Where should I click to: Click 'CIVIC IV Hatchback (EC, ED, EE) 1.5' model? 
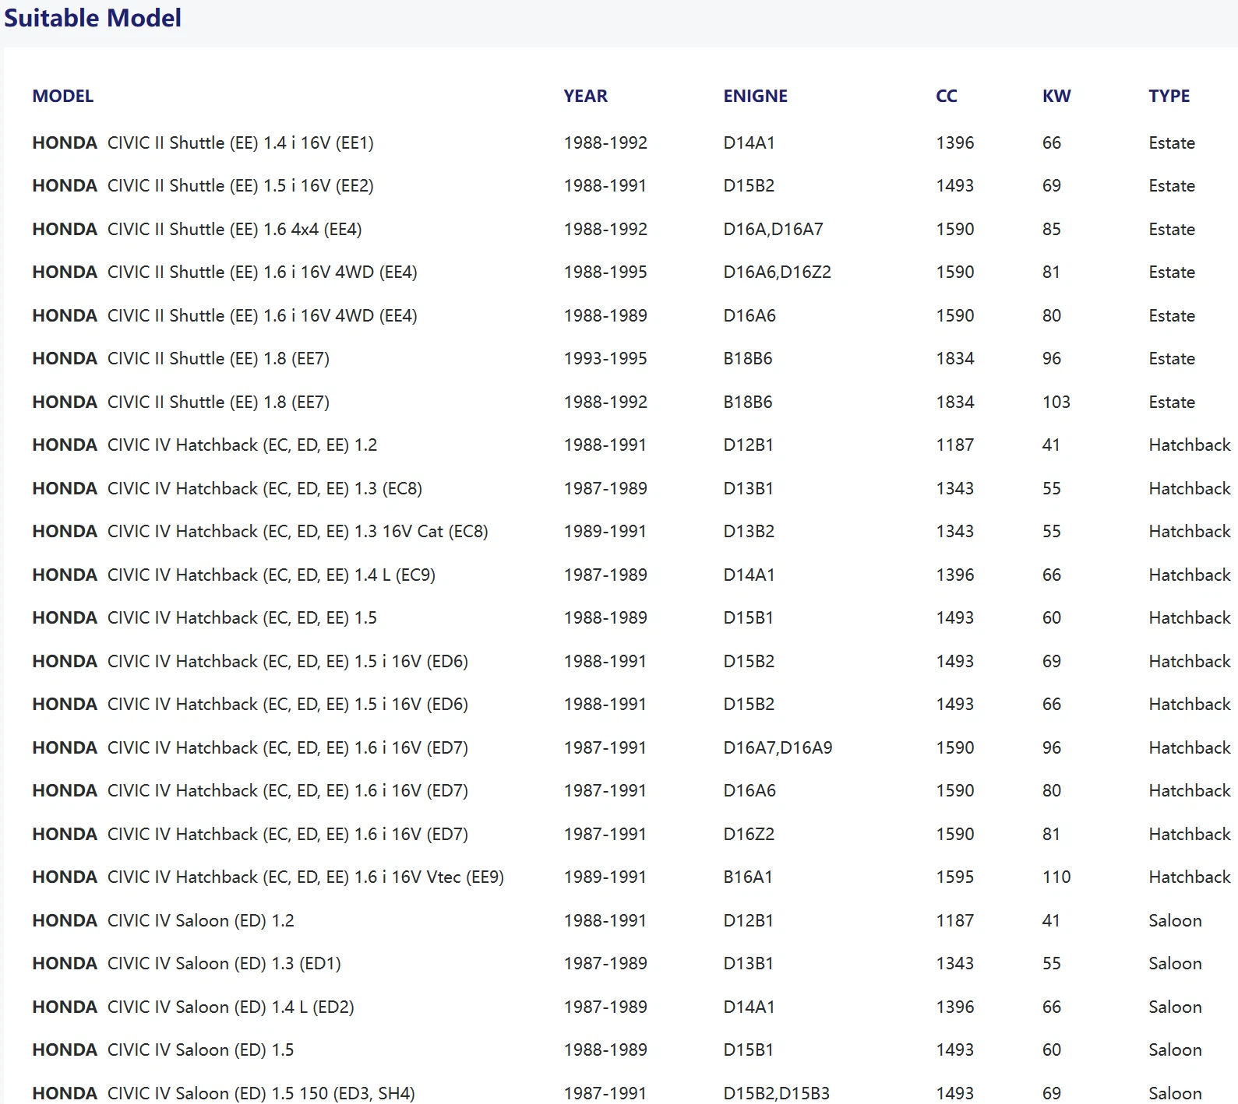242,618
